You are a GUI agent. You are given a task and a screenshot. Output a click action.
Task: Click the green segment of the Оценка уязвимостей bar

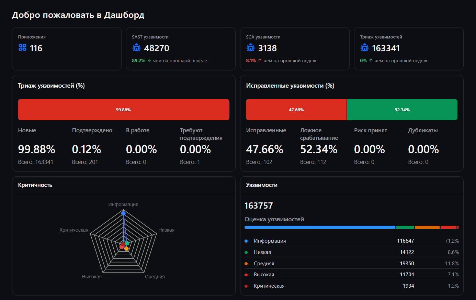coord(405,227)
